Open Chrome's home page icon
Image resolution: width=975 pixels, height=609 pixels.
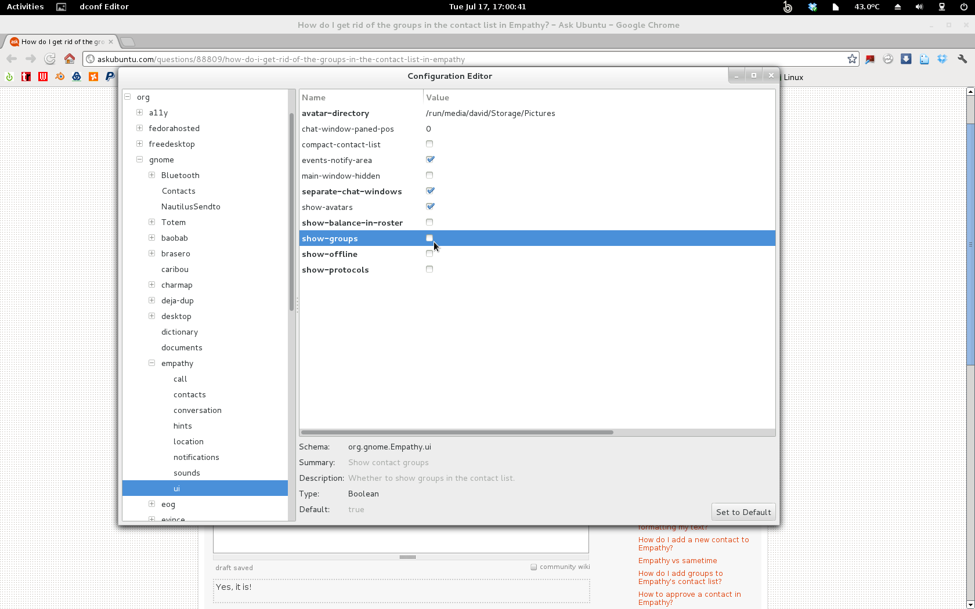coord(70,59)
